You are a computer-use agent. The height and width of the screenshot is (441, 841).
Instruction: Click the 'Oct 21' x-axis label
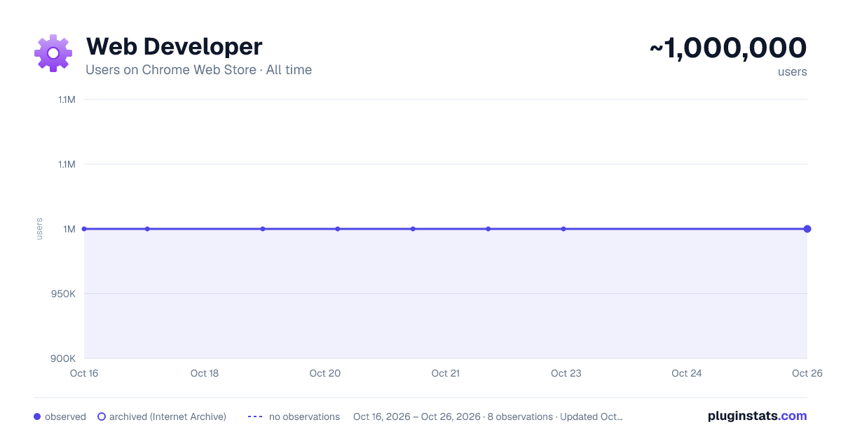coord(446,373)
